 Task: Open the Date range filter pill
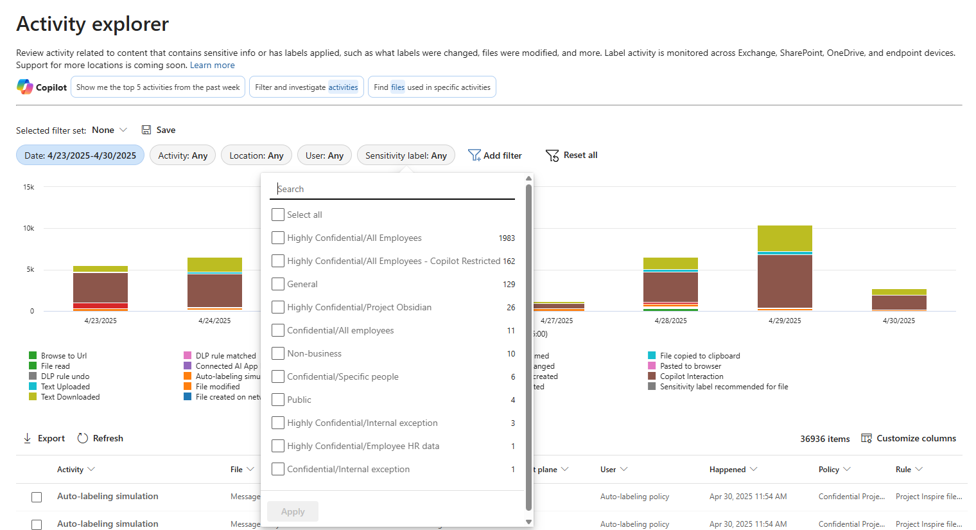tap(80, 155)
